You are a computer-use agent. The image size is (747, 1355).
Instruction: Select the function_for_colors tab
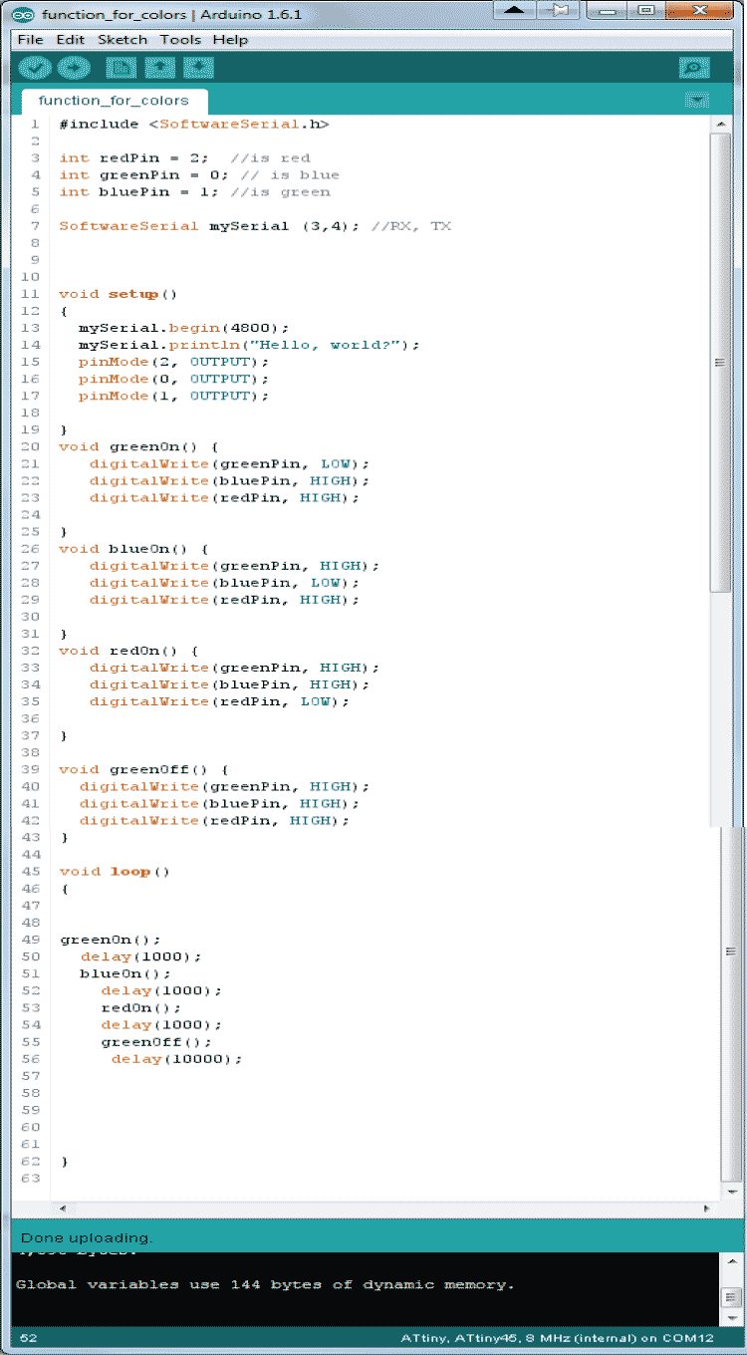pyautogui.click(x=114, y=101)
